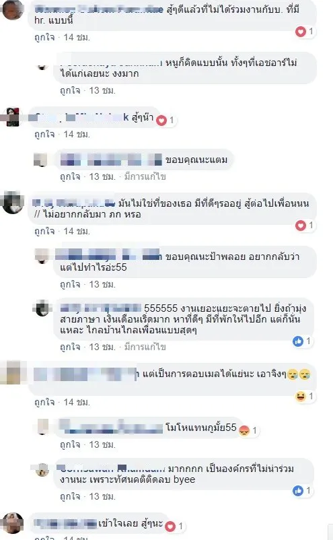Open มีการแก้ไข under '555555' reply
This screenshot has width=333, height=540.
tap(145, 347)
